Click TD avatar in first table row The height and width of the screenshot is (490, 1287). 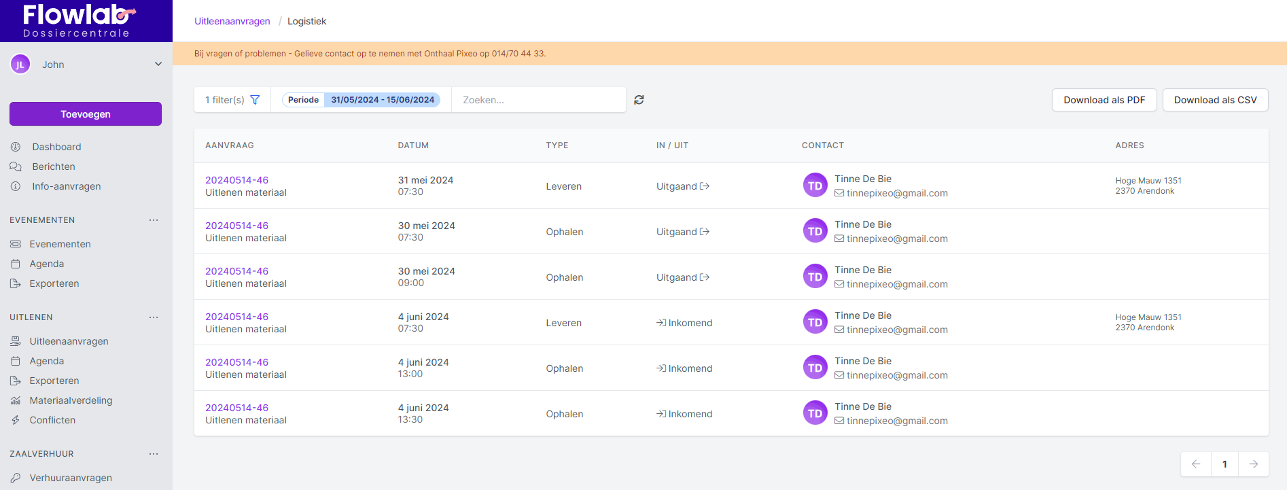click(815, 186)
